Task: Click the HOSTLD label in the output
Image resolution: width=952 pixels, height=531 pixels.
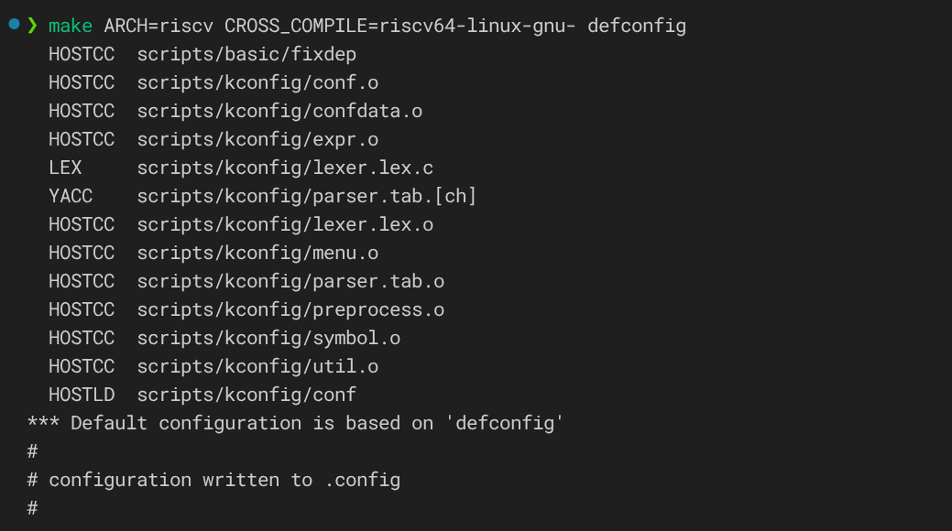Action: [x=82, y=395]
